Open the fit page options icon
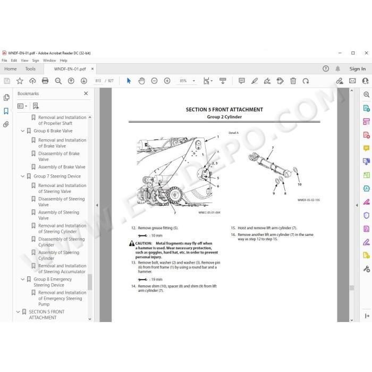This screenshot has width=372, height=372. (x=208, y=81)
